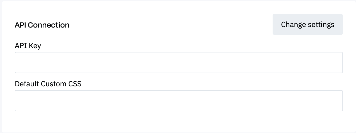
Task: Click the Default Custom CSS text box
Action: (179, 101)
